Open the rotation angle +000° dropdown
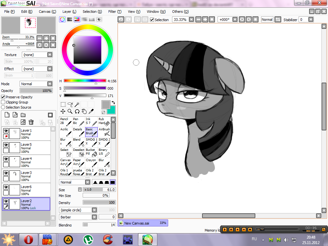This screenshot has width=328, height=246. [235, 20]
